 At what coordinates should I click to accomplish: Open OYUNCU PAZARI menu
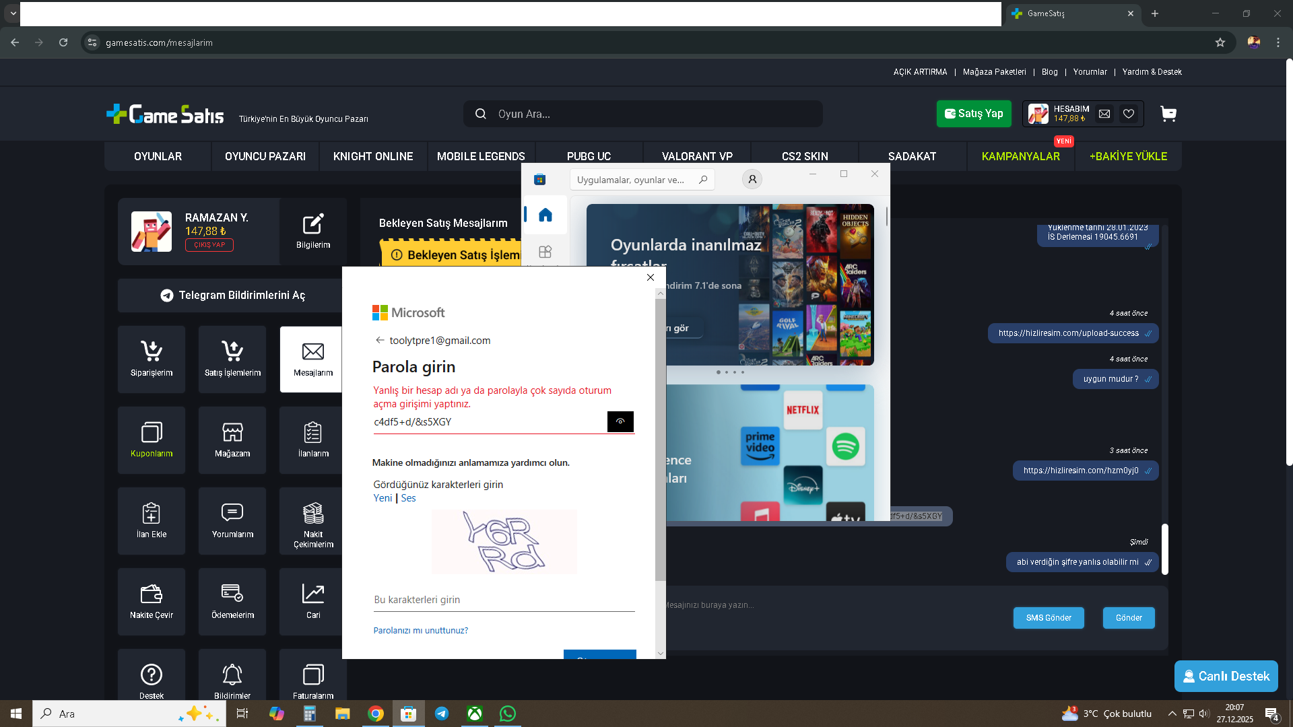[265, 156]
